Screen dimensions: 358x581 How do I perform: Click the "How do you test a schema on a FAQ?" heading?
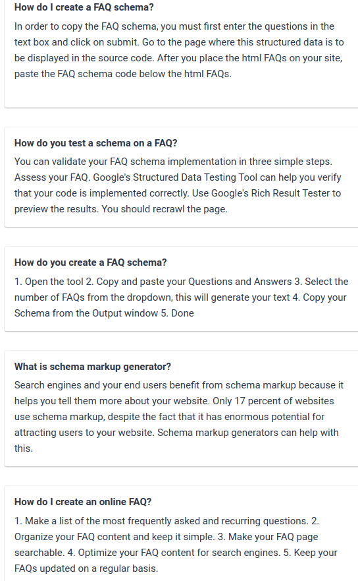tap(96, 143)
